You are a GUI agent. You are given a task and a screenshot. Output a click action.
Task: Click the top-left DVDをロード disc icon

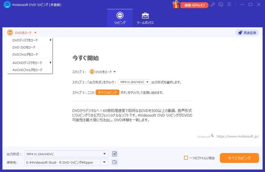(10, 32)
